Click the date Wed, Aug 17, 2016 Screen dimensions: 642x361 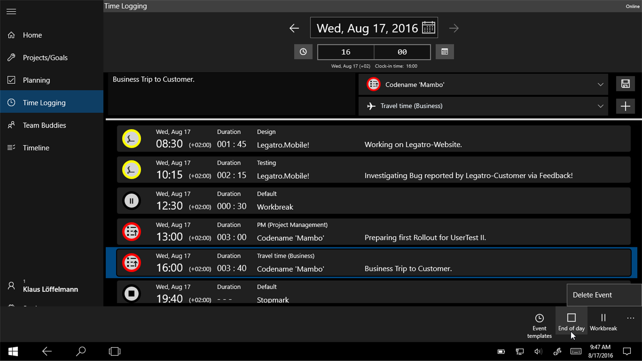pos(367,28)
